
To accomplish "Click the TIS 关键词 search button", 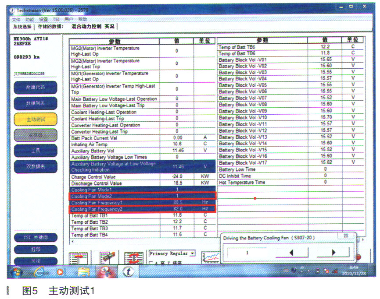I will click(36, 237).
